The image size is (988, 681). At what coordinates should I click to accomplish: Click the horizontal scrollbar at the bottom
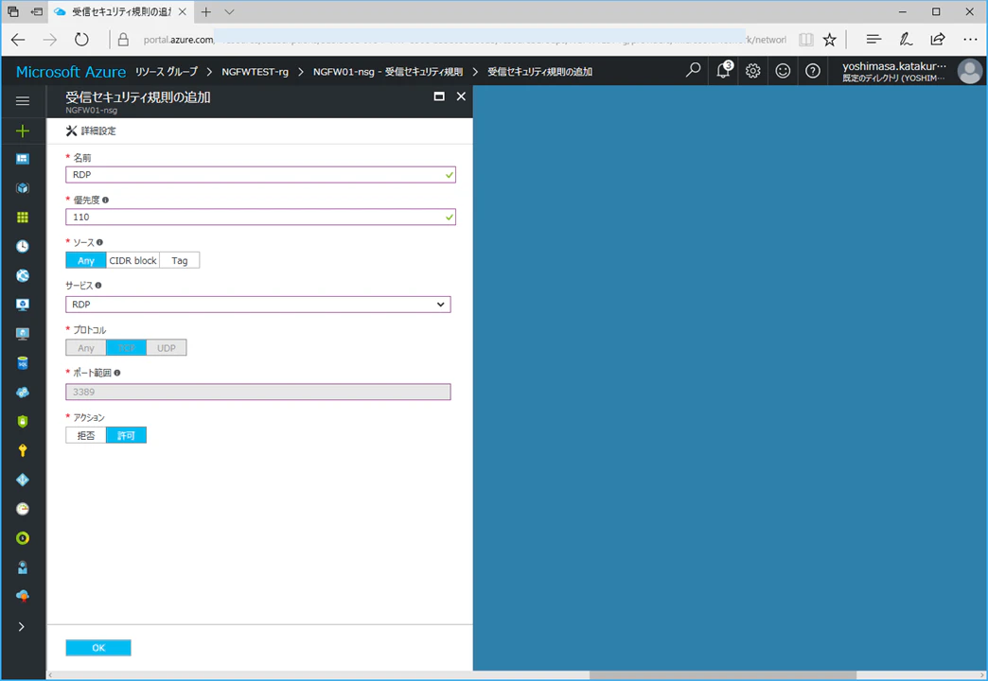[x=723, y=675]
